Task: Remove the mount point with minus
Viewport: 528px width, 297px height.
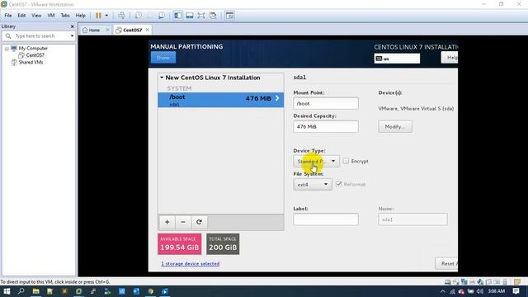Action: point(183,222)
